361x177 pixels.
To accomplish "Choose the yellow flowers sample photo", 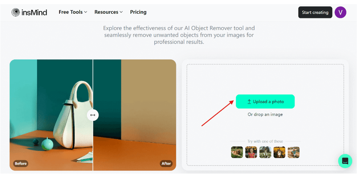I will click(279, 152).
